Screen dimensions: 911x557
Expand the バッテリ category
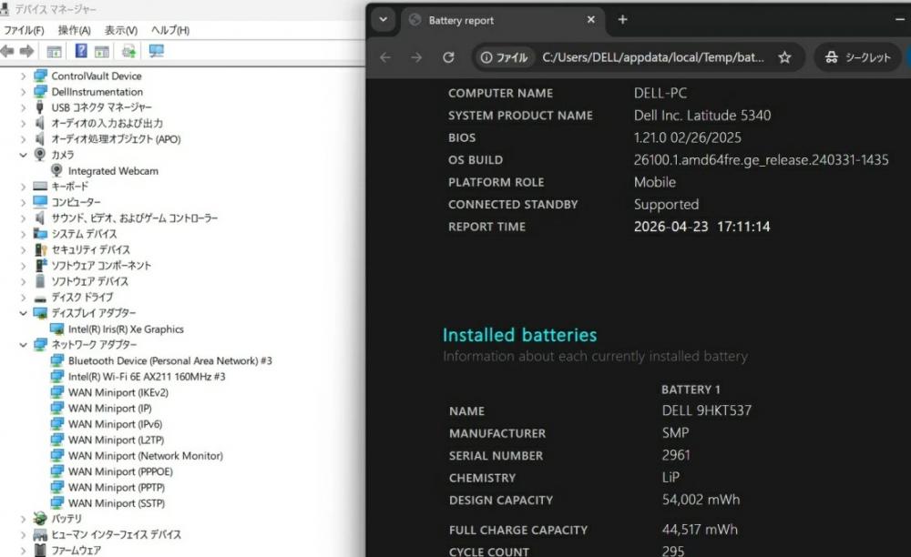pyautogui.click(x=24, y=519)
